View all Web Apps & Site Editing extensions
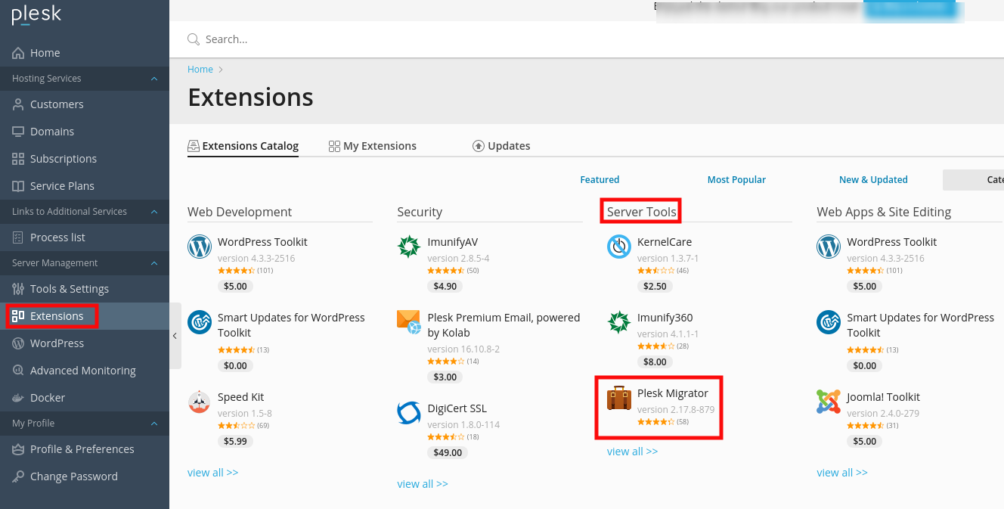The width and height of the screenshot is (1004, 509). point(841,473)
